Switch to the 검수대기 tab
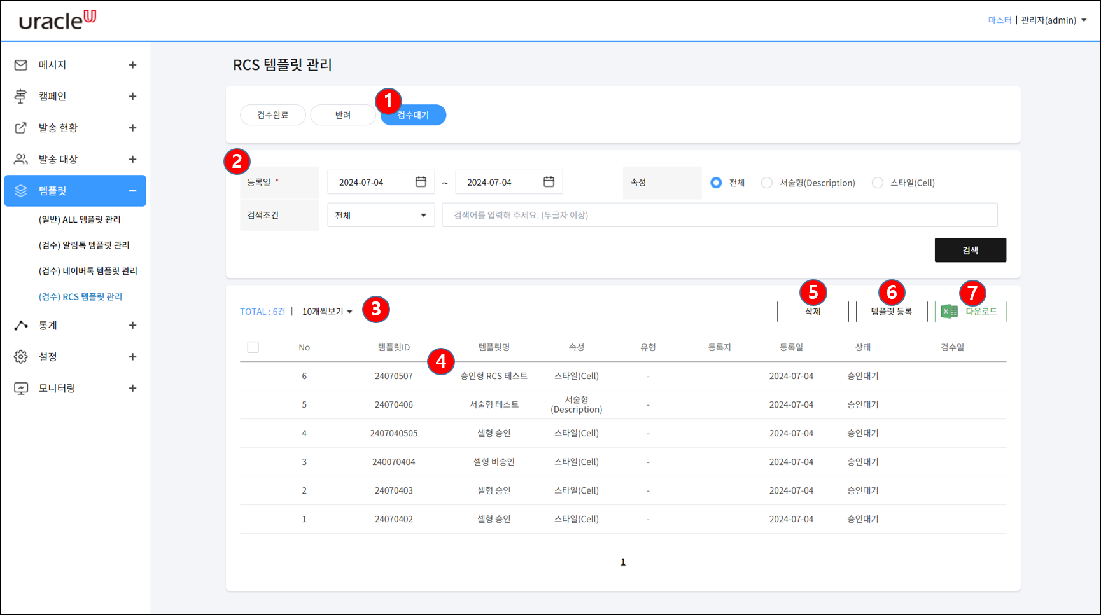The height and width of the screenshot is (615, 1101). (413, 115)
